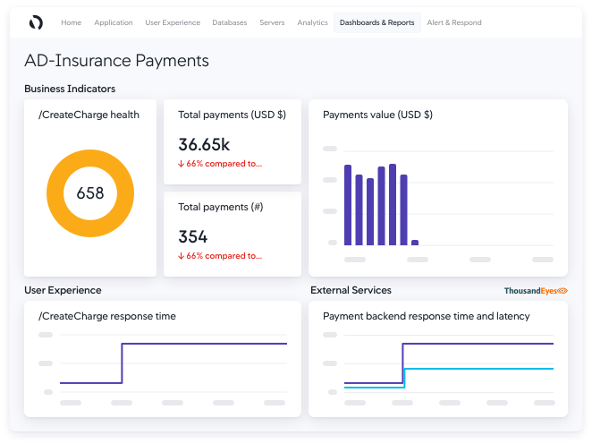Click the purple line in backend response chart
The image size is (592, 444).
[x=479, y=344]
